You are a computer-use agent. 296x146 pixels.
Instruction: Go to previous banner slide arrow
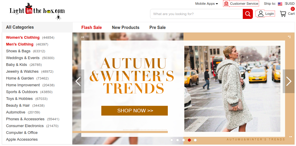[78, 81]
